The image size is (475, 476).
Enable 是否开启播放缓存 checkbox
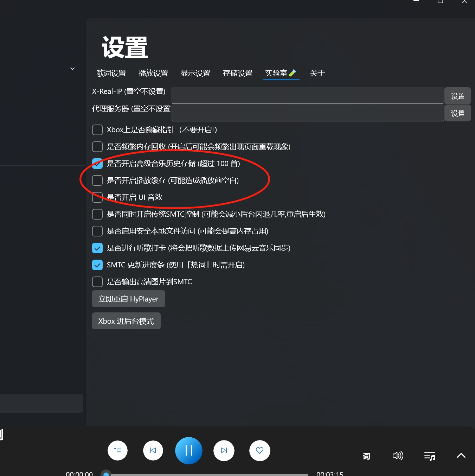pos(97,180)
